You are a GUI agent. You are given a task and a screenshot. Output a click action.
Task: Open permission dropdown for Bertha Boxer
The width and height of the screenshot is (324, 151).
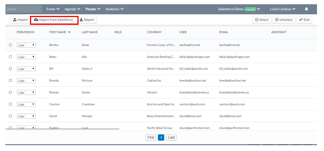(x=26, y=45)
